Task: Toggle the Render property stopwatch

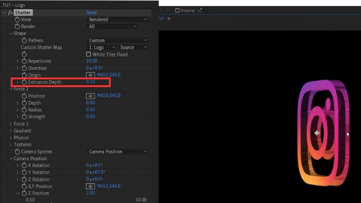Action: point(17,27)
